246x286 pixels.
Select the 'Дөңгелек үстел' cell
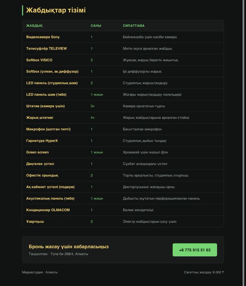40,164
